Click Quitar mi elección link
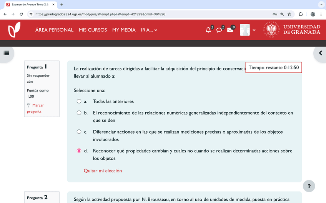326x203 pixels. coord(103,171)
